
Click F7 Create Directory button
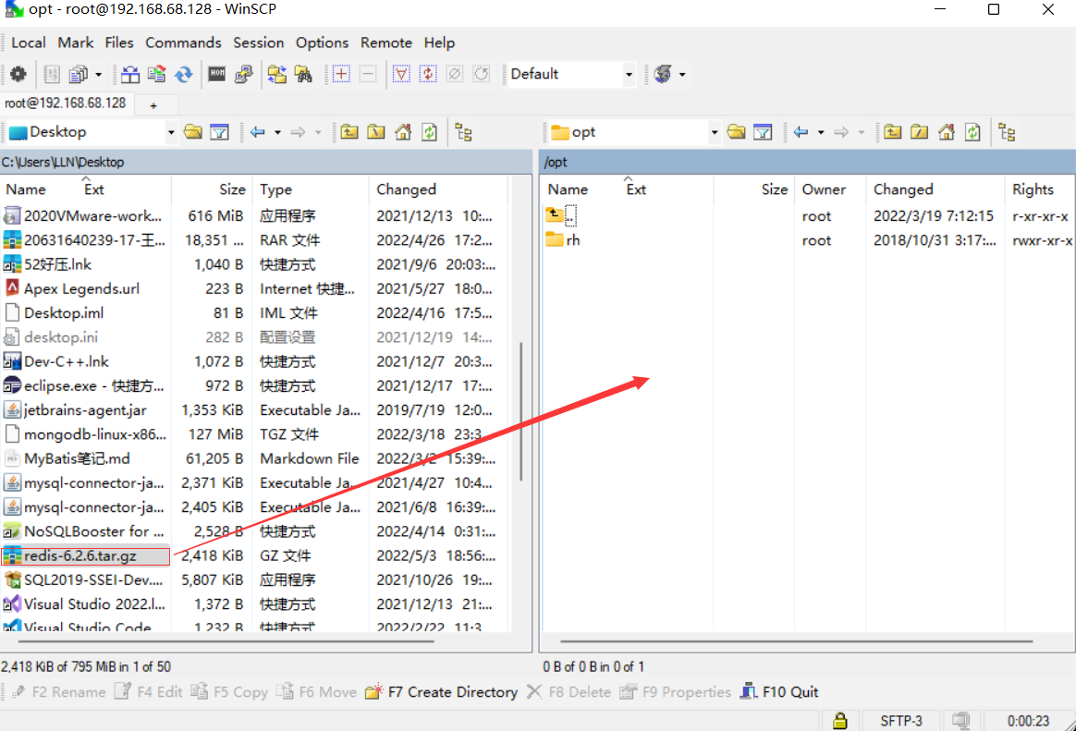(x=442, y=692)
